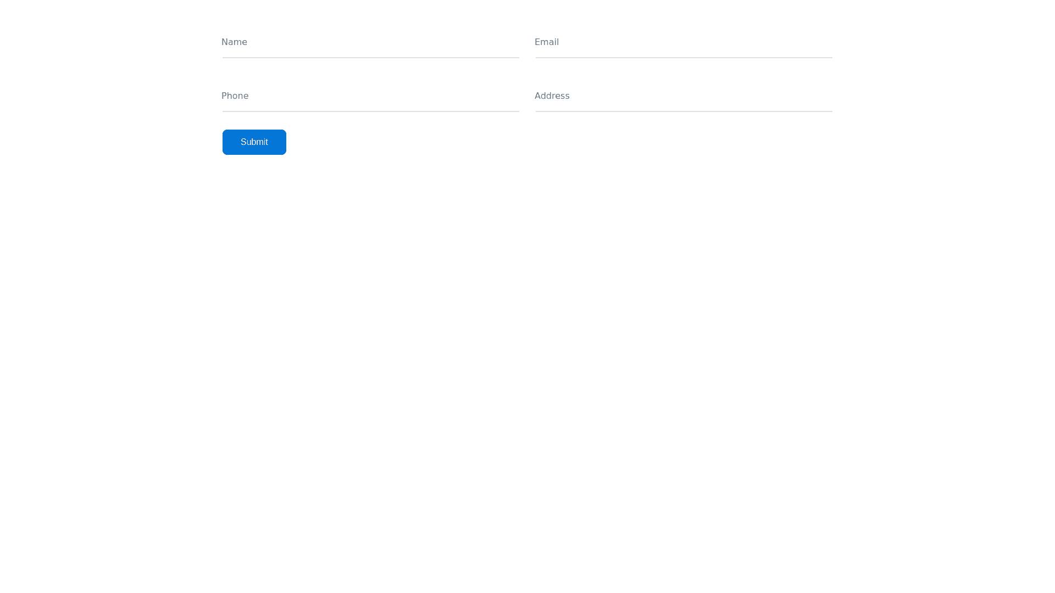Click the "Phone" placeholder label
1055x593 pixels.
(235, 96)
